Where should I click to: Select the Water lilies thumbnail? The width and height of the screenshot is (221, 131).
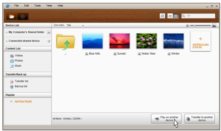point(147,41)
